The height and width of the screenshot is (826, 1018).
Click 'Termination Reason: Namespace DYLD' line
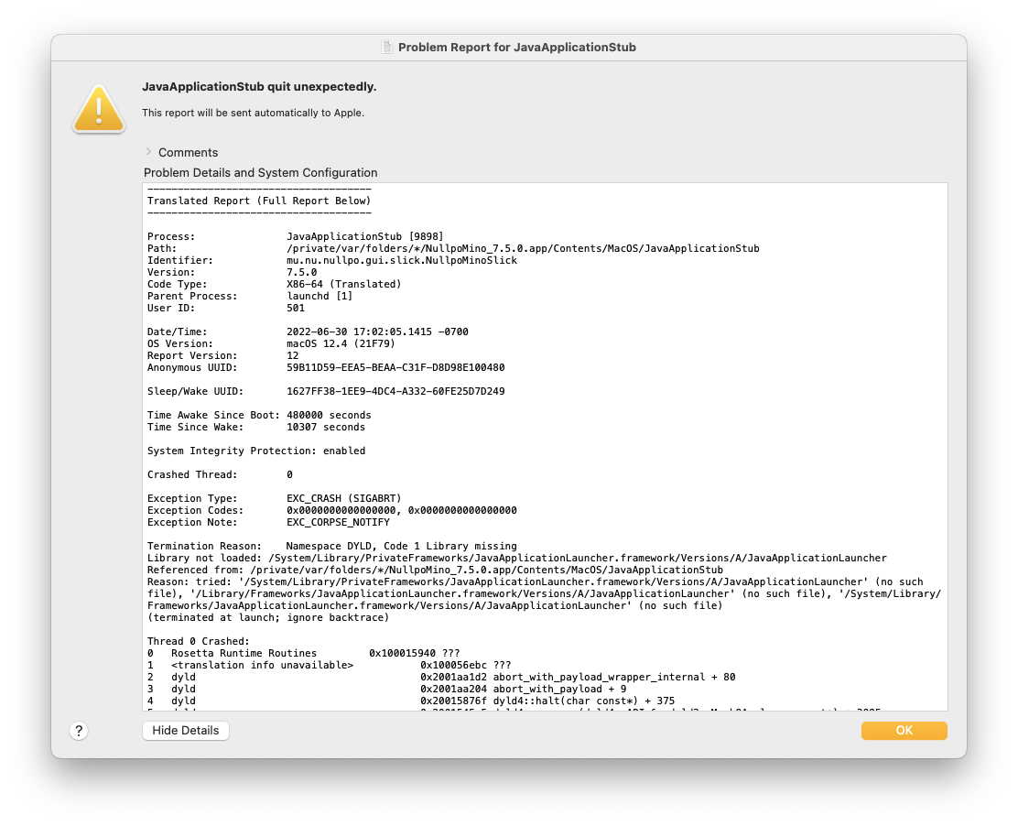(x=331, y=546)
